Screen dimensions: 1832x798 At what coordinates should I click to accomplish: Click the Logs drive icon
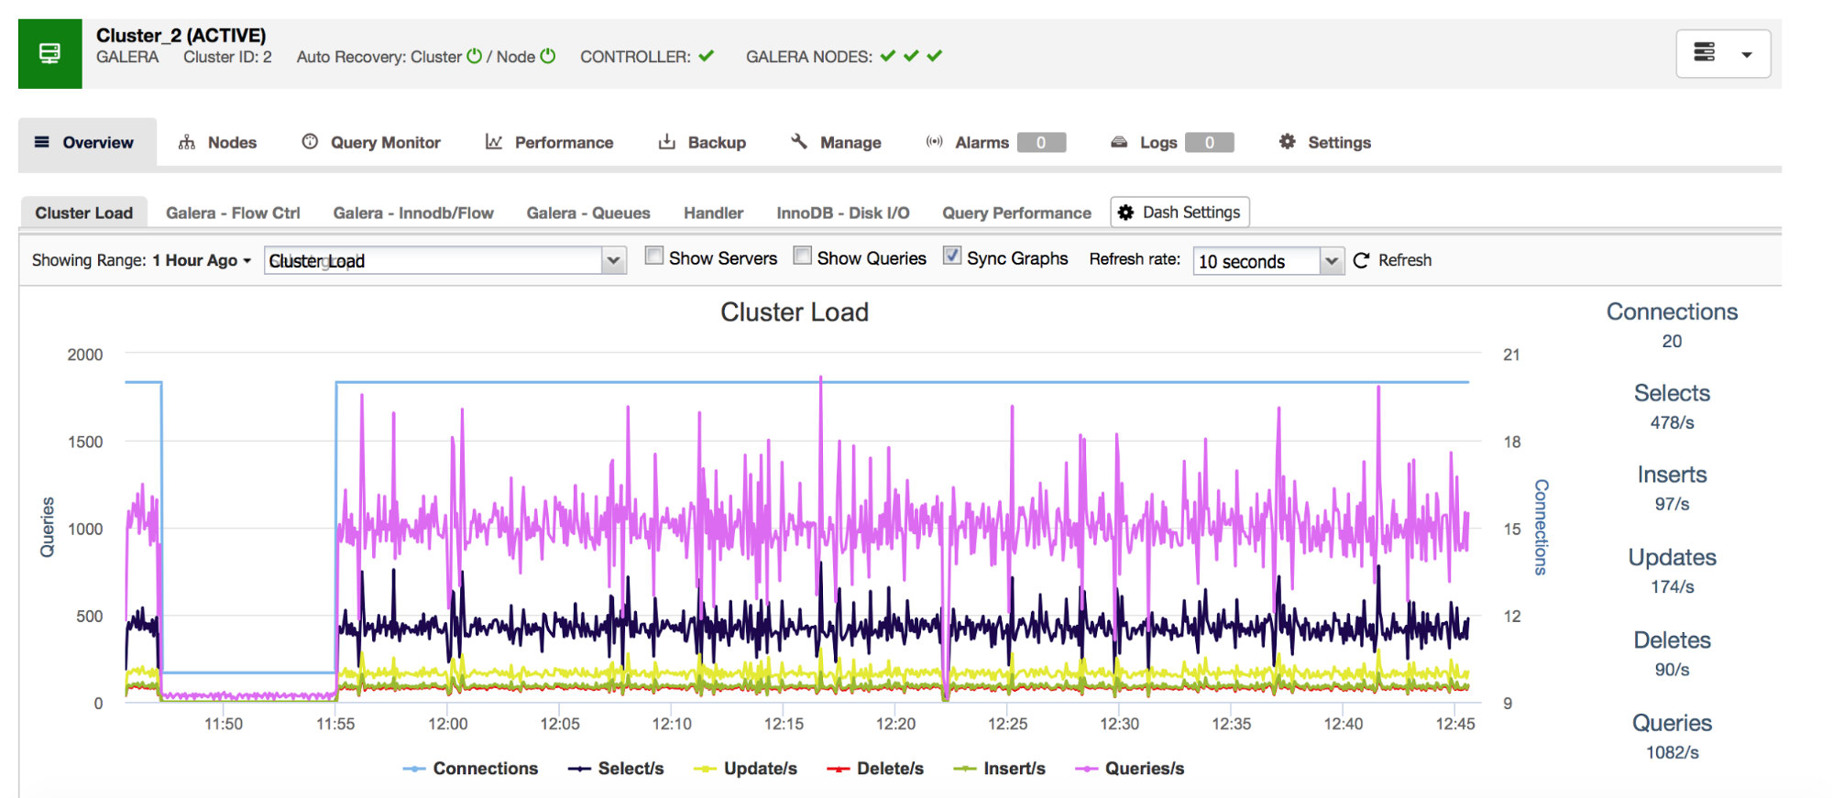pyautogui.click(x=1119, y=142)
